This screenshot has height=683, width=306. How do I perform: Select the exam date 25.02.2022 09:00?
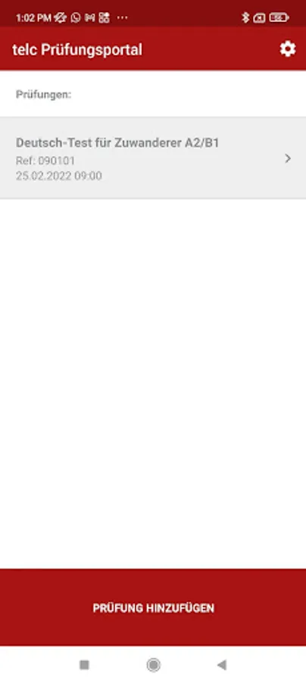point(59,176)
